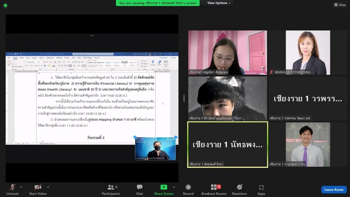Apply the No Spacing style
This screenshot has height=197, width=350.
pos(100,63)
